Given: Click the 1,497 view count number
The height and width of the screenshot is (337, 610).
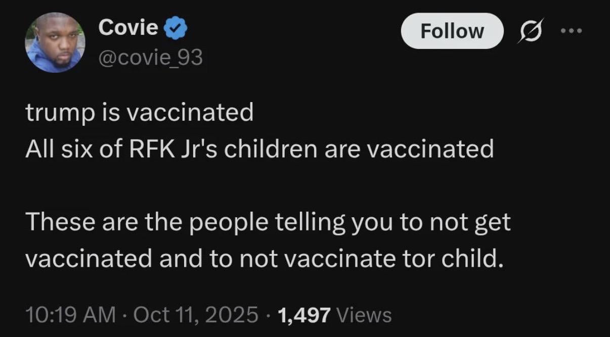Looking at the screenshot, I should tap(304, 315).
